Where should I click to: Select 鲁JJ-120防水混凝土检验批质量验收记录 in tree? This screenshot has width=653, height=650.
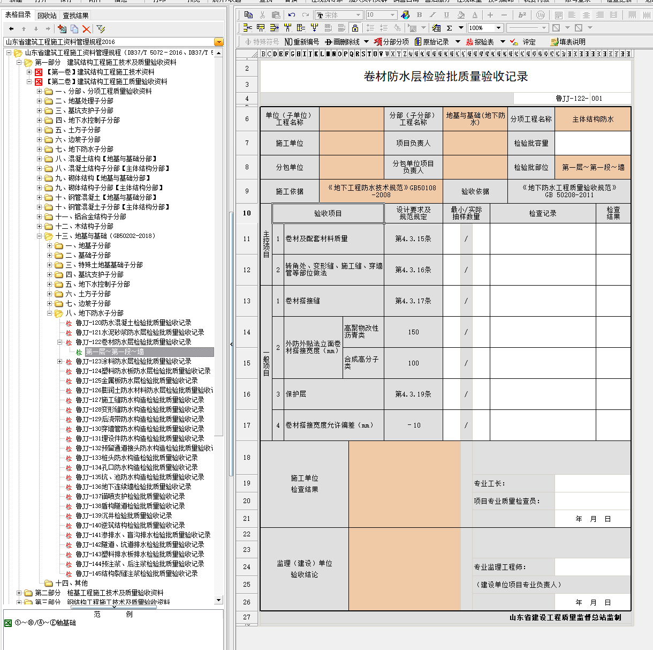click(133, 323)
